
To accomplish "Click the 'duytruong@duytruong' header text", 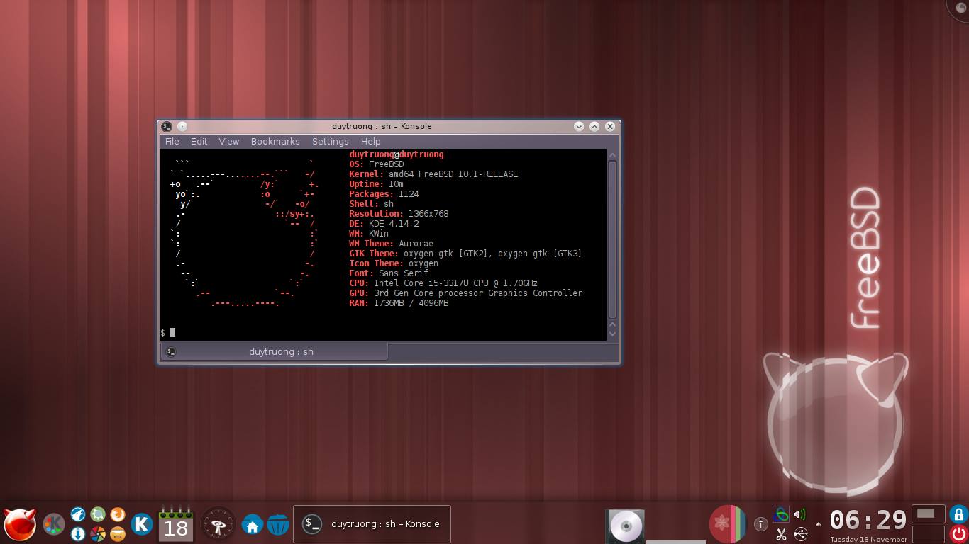I will point(397,154).
